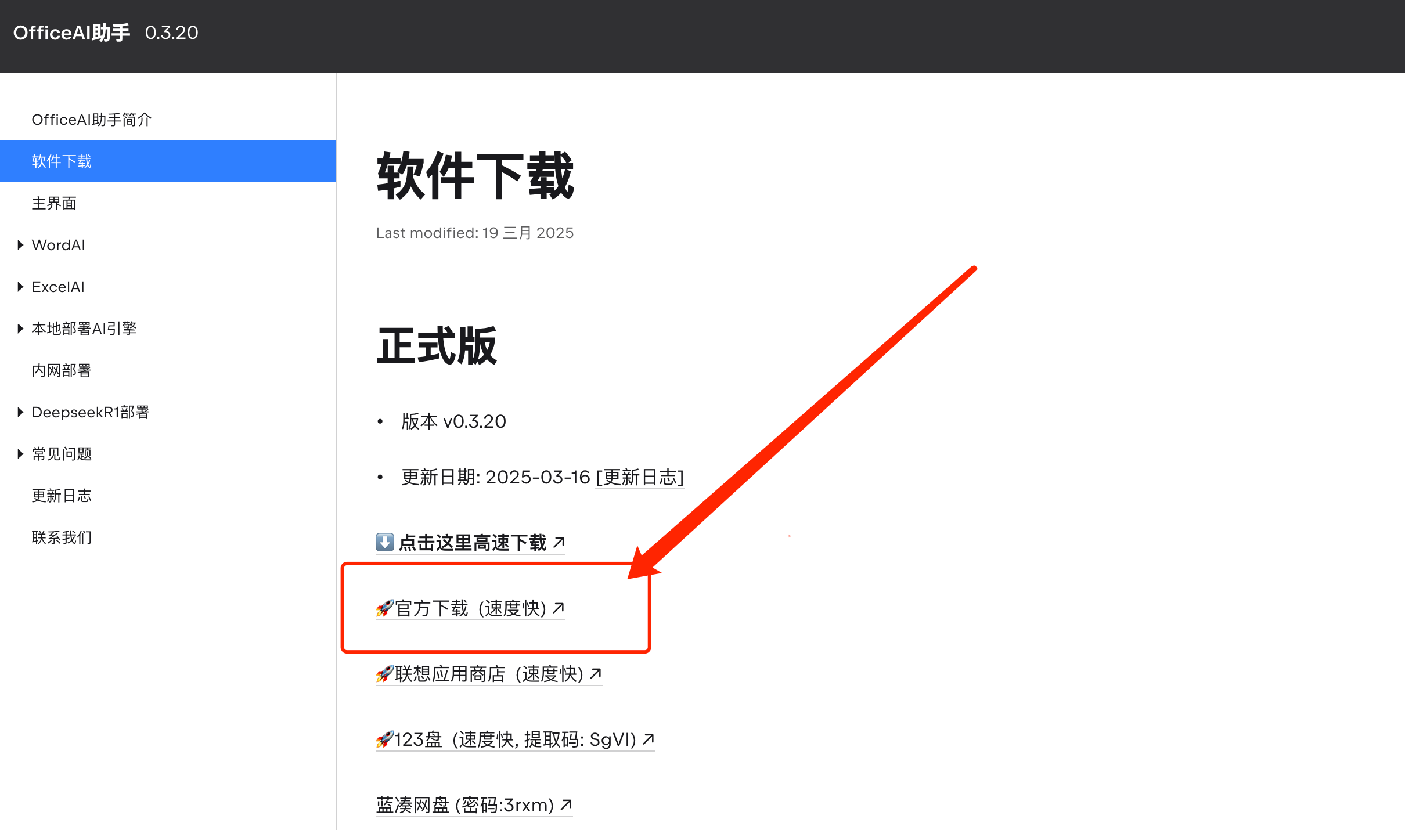Screen dimensions: 1405x830
Task: Select 内网部署 sidebar item
Action: pos(62,370)
